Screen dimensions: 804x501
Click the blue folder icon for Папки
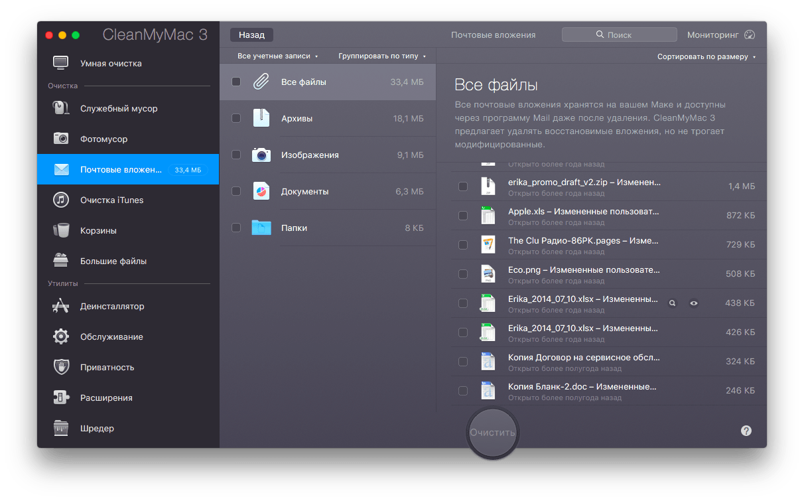[261, 228]
